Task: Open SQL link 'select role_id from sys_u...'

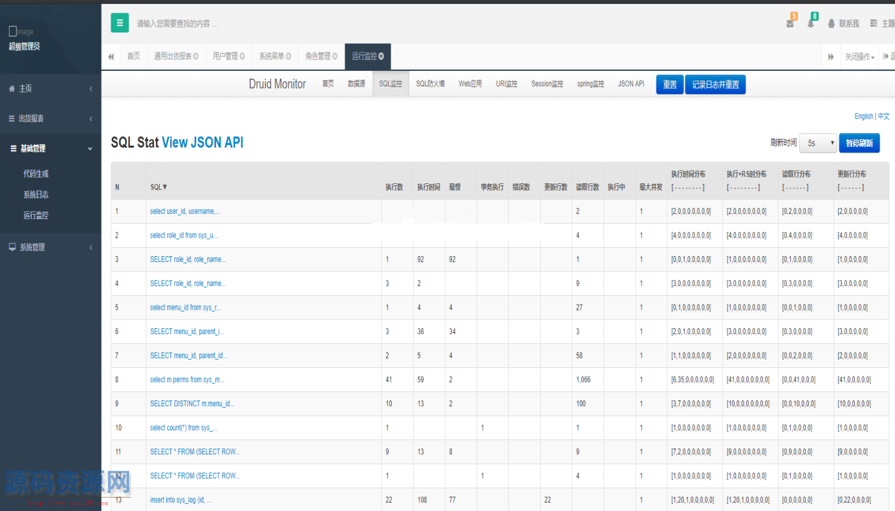Action: coord(184,235)
